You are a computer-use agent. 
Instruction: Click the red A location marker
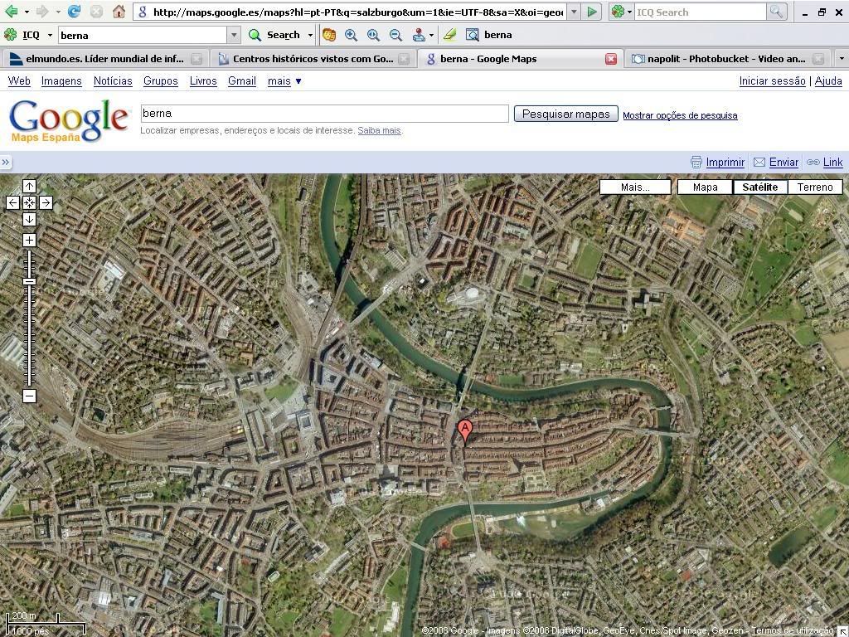[465, 430]
